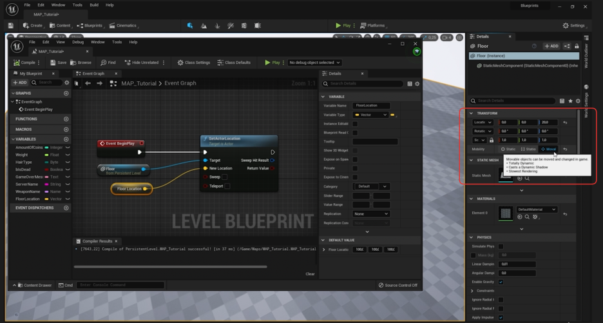Screen dimensions: 603x323
Task: Add a new function with the plus icon
Action: point(66,119)
